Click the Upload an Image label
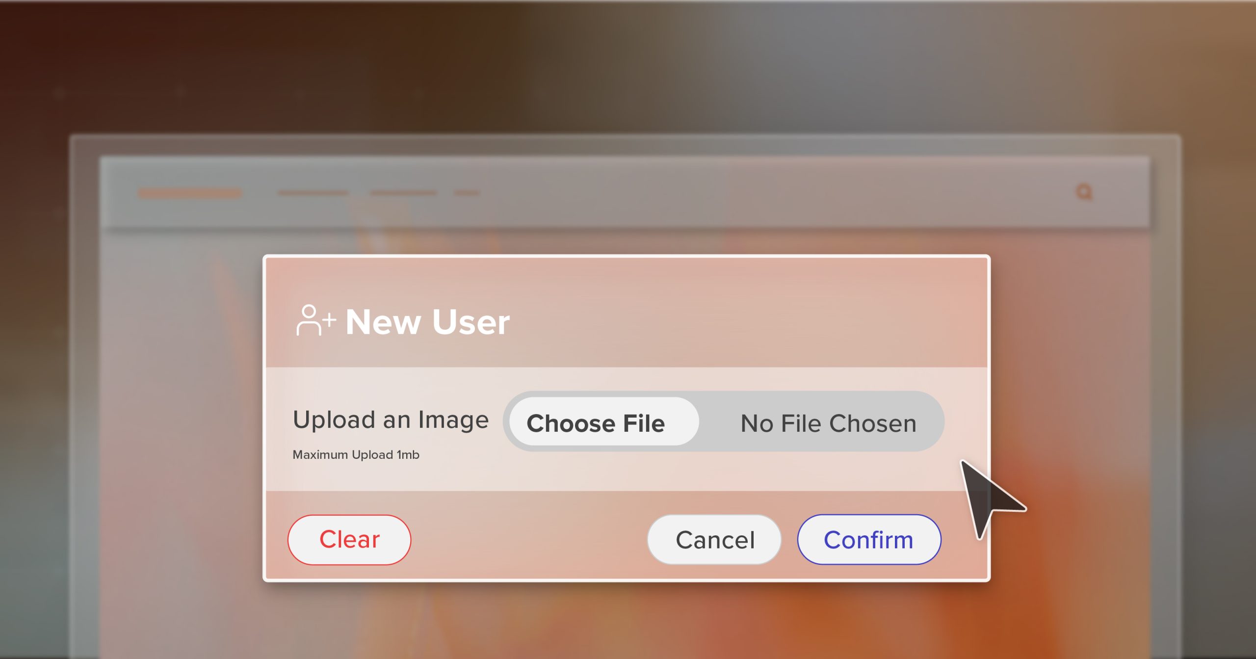 coord(391,420)
